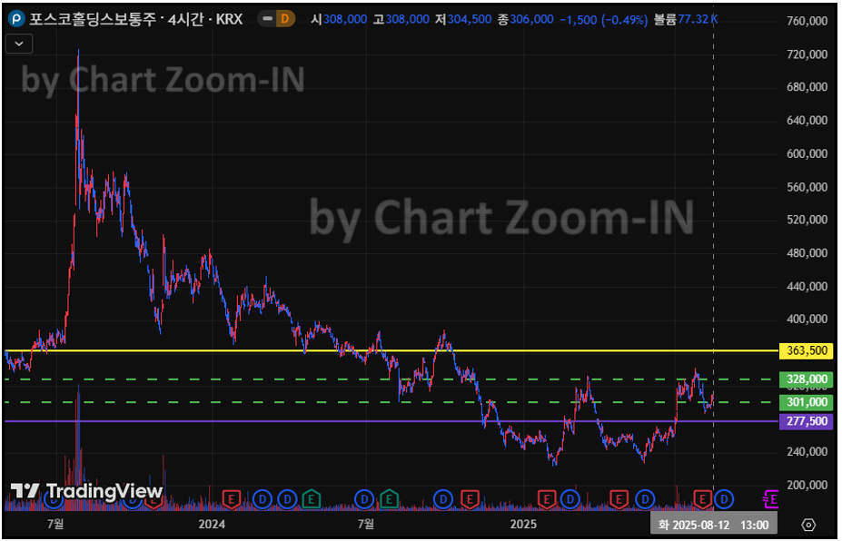Open the first dividend D marker after 2024
This screenshot has width=842, height=541.
coord(263,499)
